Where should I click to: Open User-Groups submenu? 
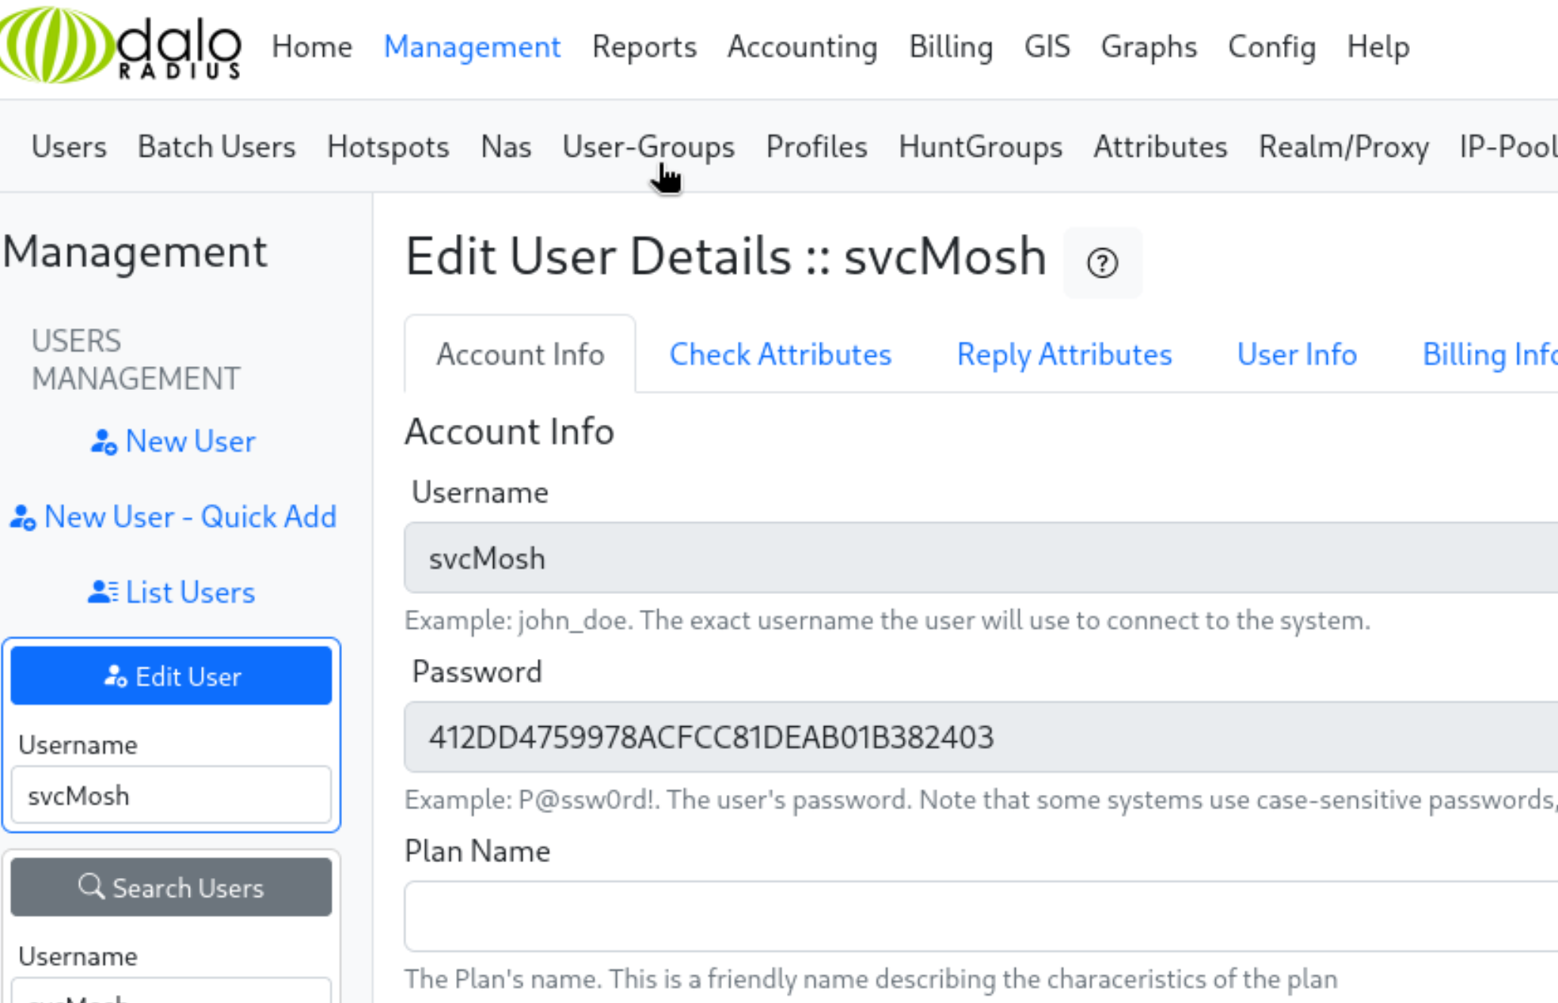pyautogui.click(x=648, y=146)
